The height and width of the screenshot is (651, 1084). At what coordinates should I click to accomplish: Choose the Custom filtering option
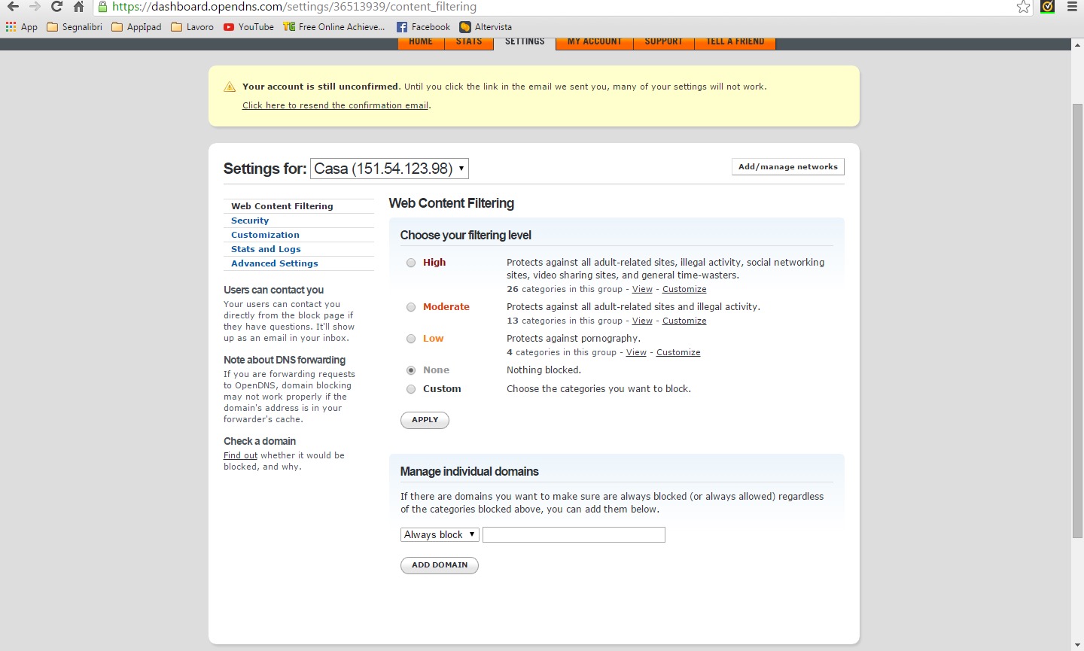(x=411, y=389)
